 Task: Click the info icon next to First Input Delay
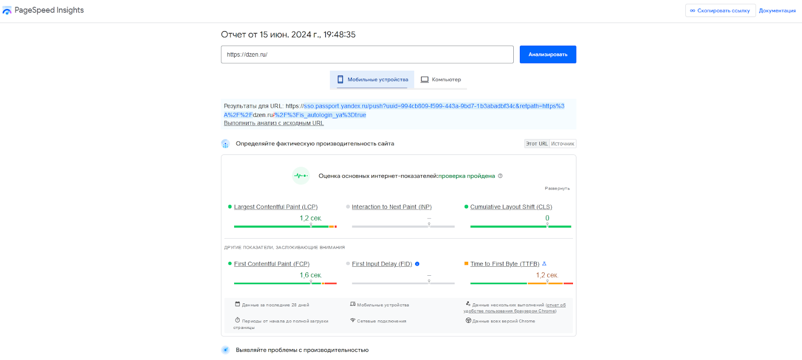click(417, 264)
